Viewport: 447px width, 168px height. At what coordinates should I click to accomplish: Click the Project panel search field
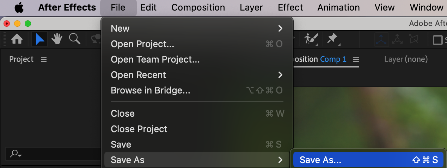(x=53, y=154)
